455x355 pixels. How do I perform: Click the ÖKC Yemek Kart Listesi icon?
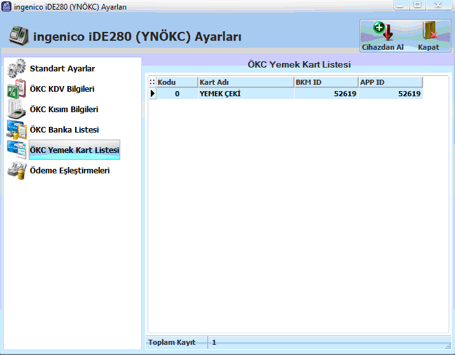[x=17, y=150]
